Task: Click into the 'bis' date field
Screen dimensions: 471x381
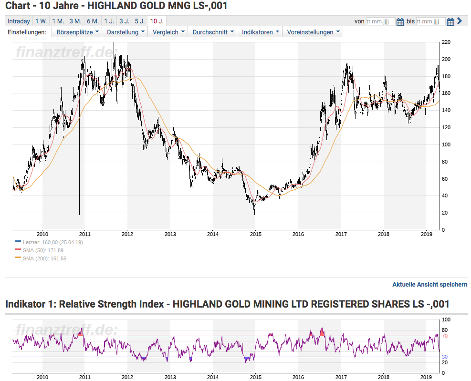Action: click(x=430, y=21)
